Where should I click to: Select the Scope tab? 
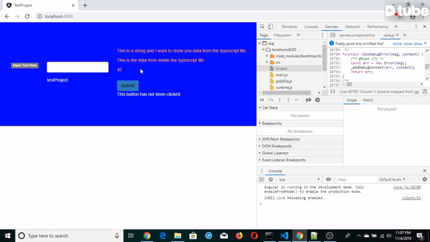click(x=351, y=100)
